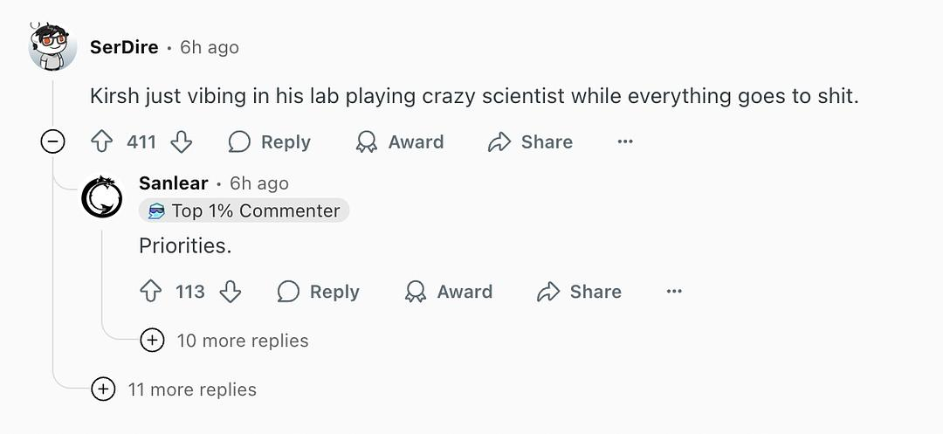Click Sanlear's circular avatar
Viewport: 943px width, 434px height.
101,196
